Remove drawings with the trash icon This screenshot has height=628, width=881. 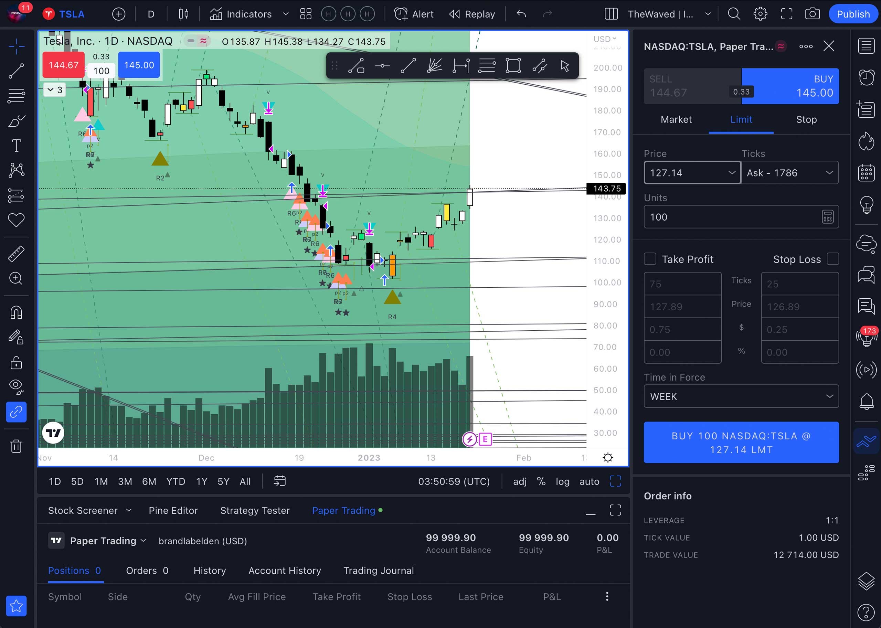(x=16, y=446)
